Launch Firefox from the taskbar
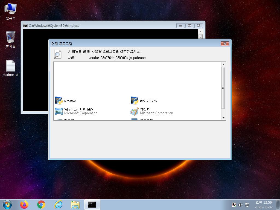The width and height of the screenshot is (280, 210). (x=24, y=205)
